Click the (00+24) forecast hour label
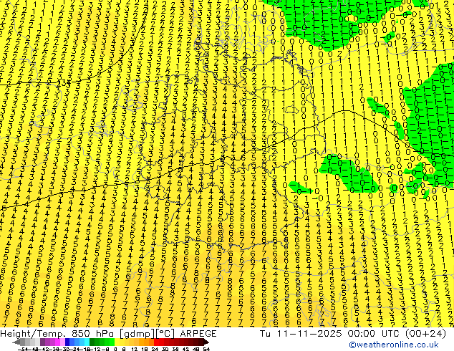 tap(425, 334)
